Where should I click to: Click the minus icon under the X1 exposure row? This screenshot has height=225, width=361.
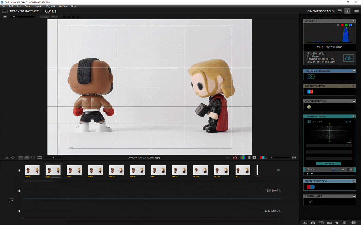point(312,173)
